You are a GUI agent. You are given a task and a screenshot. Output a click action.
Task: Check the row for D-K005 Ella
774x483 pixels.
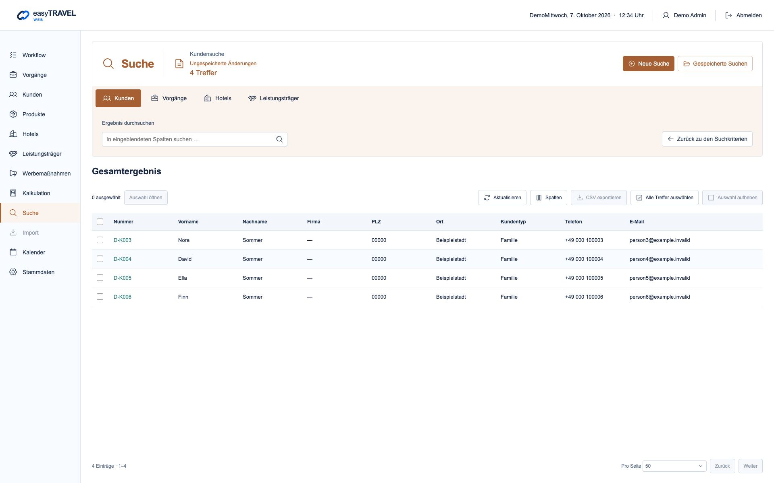100,278
